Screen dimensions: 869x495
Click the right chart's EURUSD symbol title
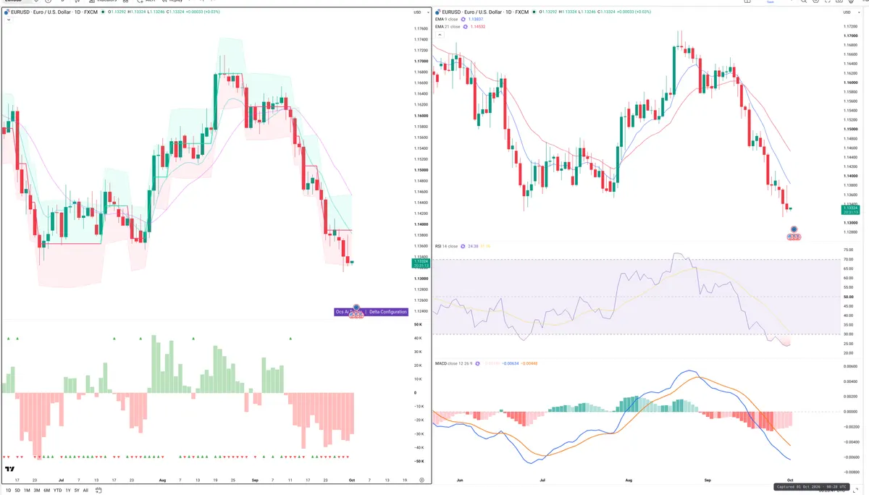coord(486,12)
